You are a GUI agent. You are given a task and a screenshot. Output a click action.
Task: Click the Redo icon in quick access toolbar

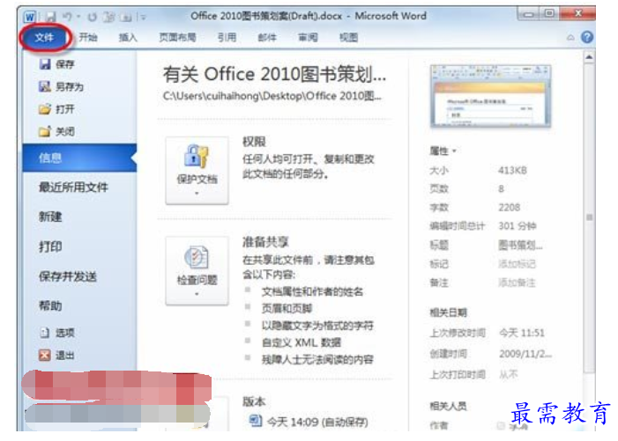[93, 17]
